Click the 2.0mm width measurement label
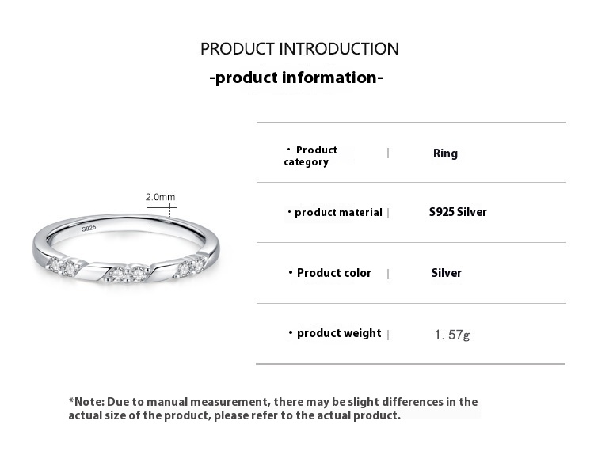The height and width of the screenshot is (466, 594). click(160, 197)
